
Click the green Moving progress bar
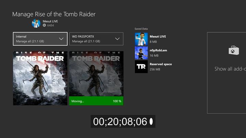click(96, 101)
